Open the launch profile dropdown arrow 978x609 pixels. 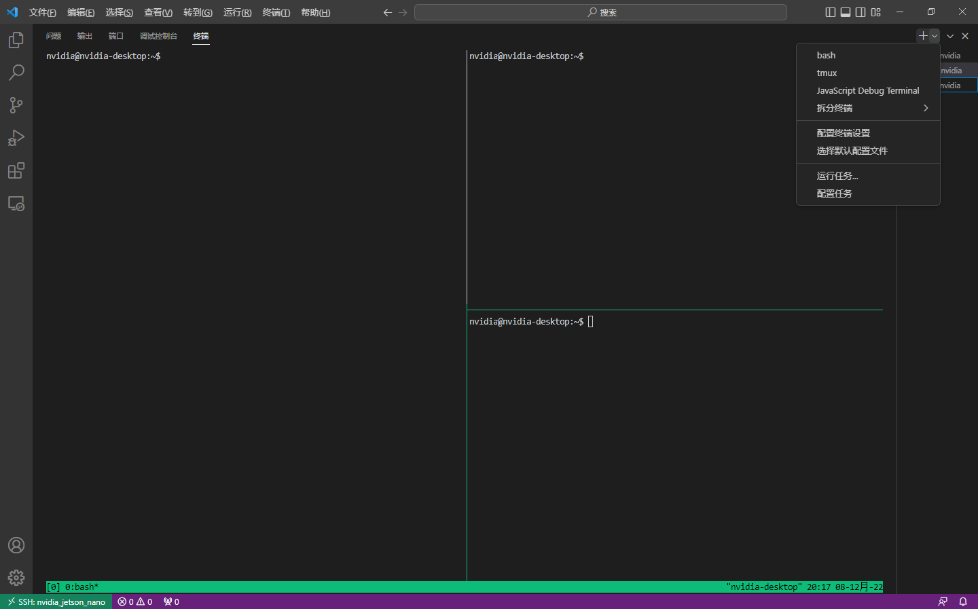click(x=935, y=36)
